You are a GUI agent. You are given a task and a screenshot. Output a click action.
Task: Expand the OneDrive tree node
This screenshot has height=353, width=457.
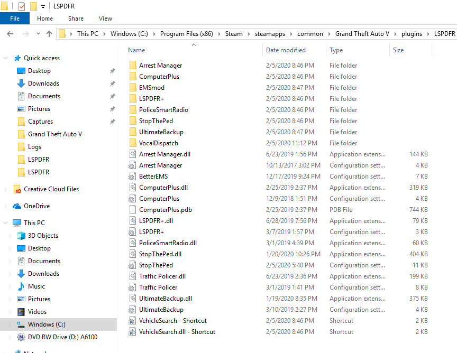5,206
